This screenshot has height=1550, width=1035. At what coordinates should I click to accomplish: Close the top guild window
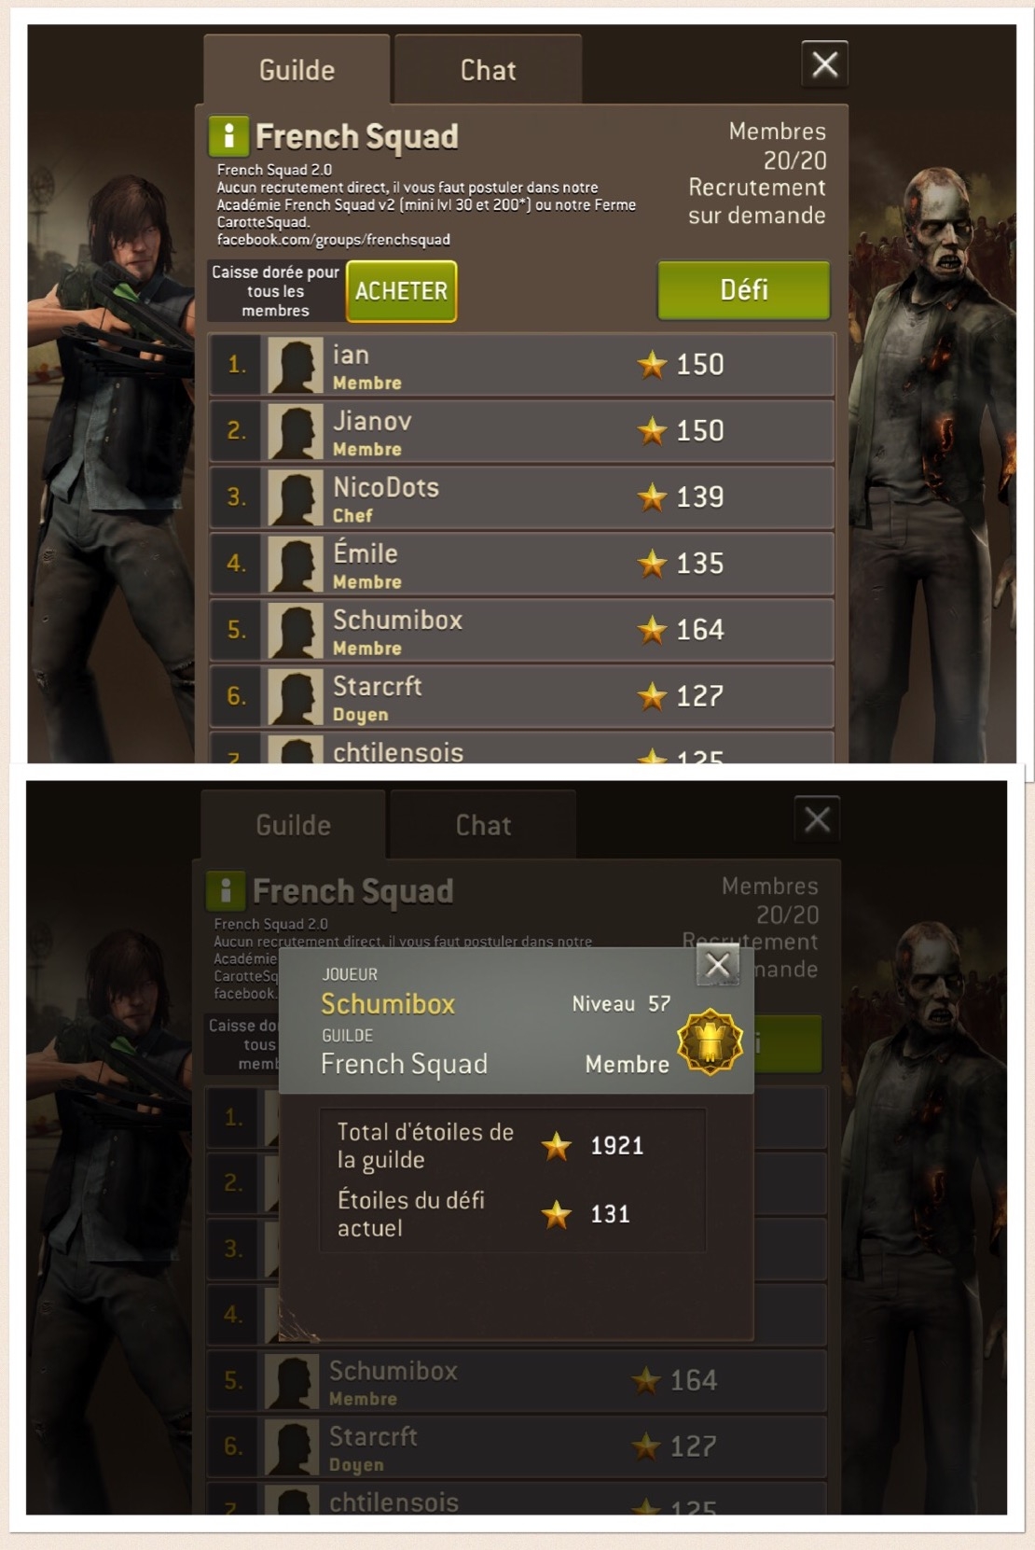[825, 64]
